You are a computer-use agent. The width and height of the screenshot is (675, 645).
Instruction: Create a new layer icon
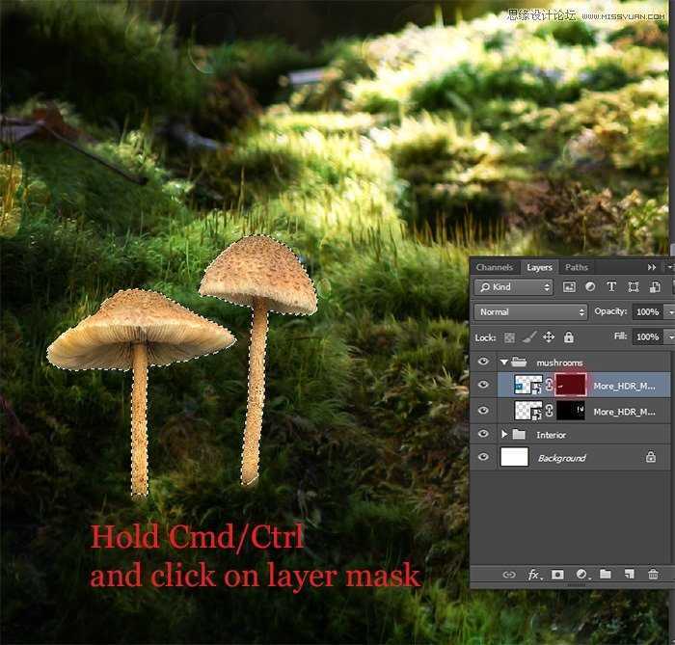point(630,574)
